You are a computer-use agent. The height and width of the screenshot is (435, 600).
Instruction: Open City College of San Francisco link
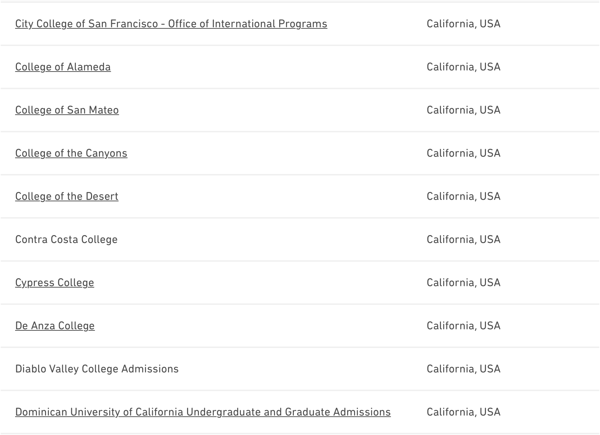[x=171, y=24]
